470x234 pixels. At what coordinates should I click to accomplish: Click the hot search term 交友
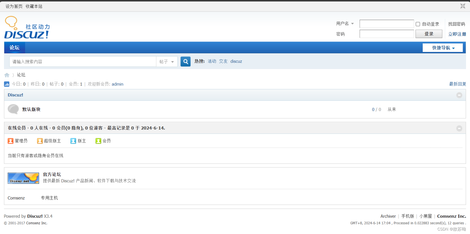coord(223,61)
